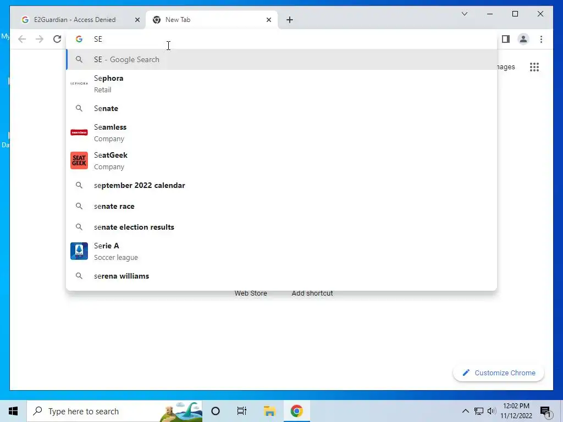Select the New Tab tab

pos(211,20)
